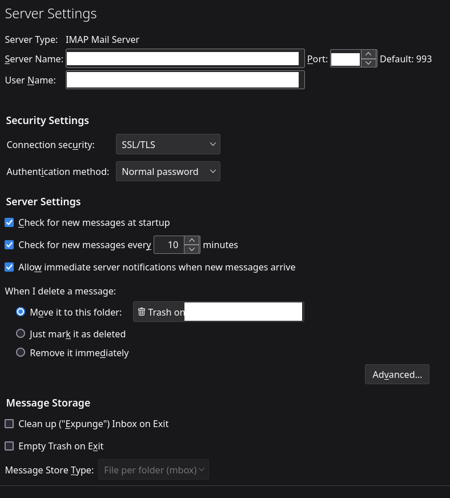Uncheck Check for new messages at startup
The image size is (450, 498).
pyautogui.click(x=9, y=222)
